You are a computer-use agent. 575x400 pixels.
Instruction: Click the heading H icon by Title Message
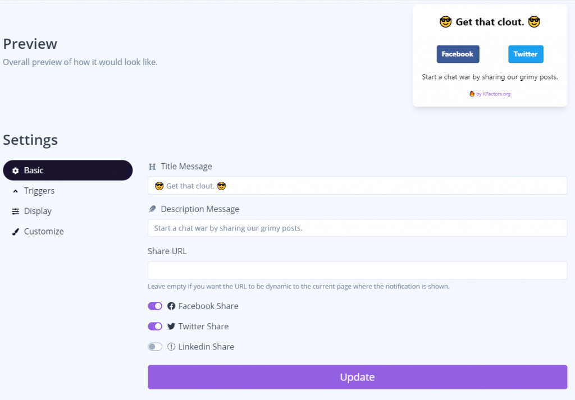pyautogui.click(x=152, y=167)
